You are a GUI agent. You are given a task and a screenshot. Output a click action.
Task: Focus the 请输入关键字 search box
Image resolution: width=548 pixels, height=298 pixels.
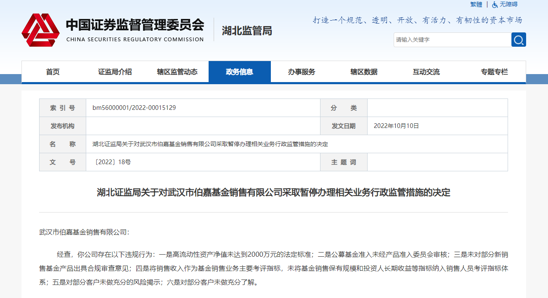[452, 40]
